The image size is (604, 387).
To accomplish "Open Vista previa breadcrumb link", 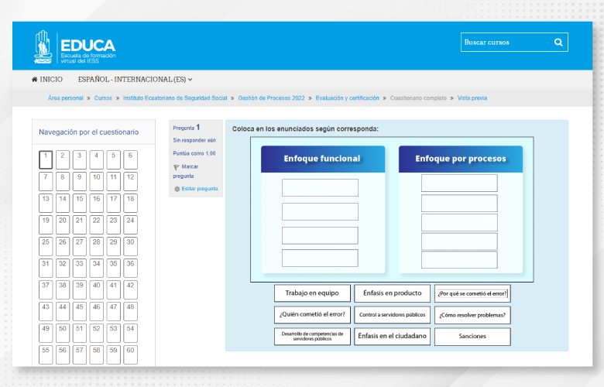I will pyautogui.click(x=472, y=98).
